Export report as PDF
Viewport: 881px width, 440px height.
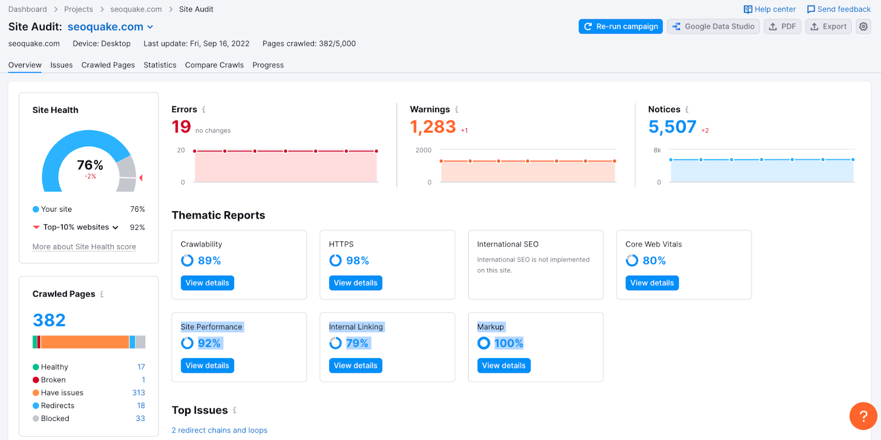[782, 26]
